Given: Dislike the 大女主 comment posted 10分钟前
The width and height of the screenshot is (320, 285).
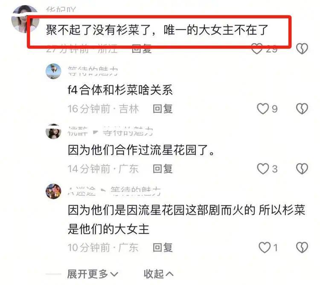Looking at the screenshot, I should point(302,247).
